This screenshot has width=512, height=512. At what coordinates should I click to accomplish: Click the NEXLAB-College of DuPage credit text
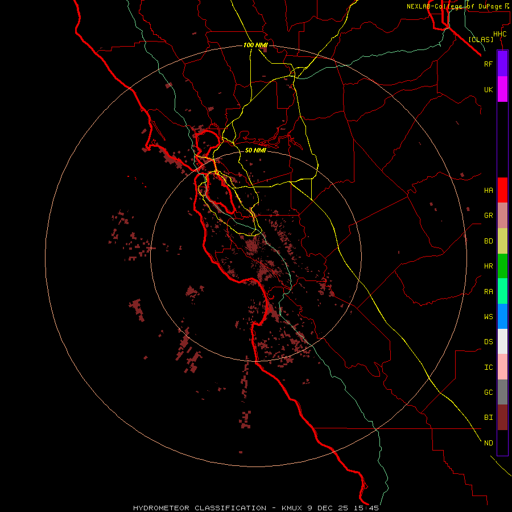[x=458, y=6]
